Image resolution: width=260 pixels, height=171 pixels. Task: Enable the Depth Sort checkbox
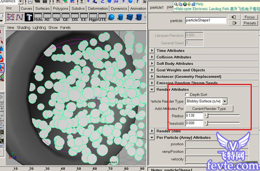point(187,95)
